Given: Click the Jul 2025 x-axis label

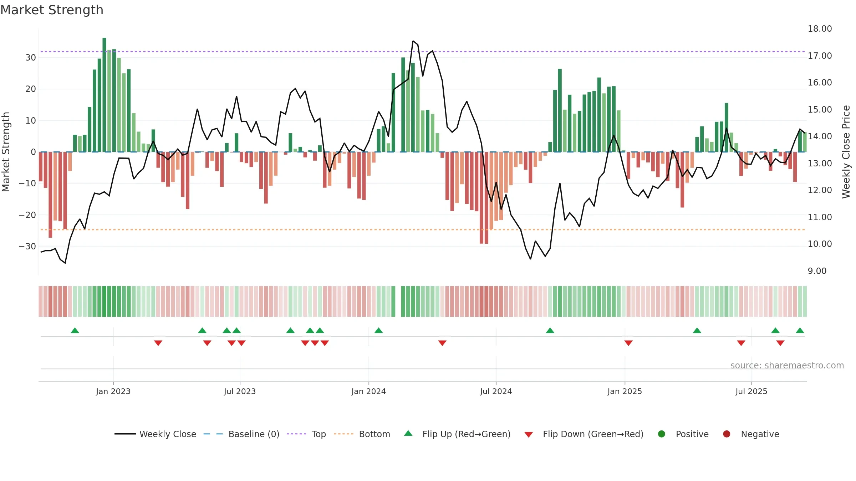Looking at the screenshot, I should point(751,391).
